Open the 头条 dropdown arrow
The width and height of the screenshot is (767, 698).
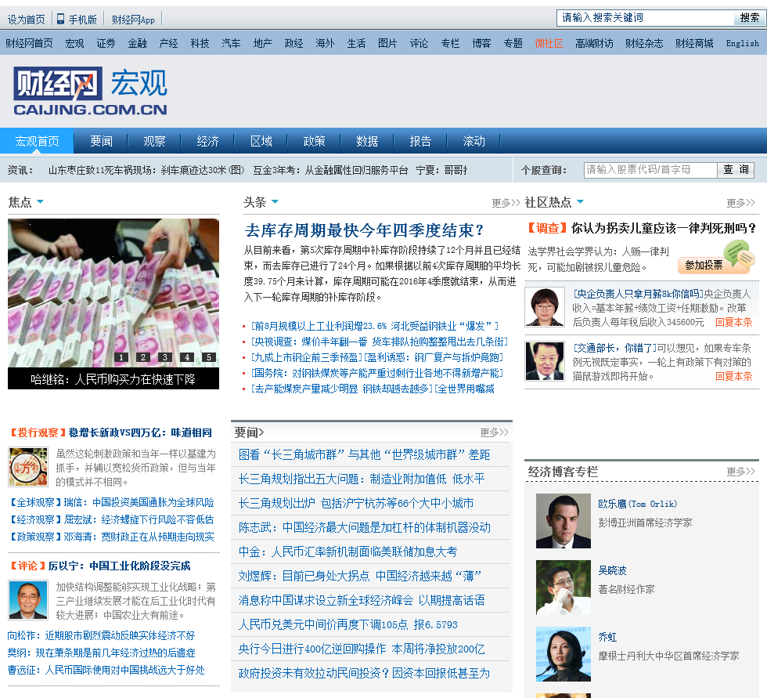coord(275,201)
